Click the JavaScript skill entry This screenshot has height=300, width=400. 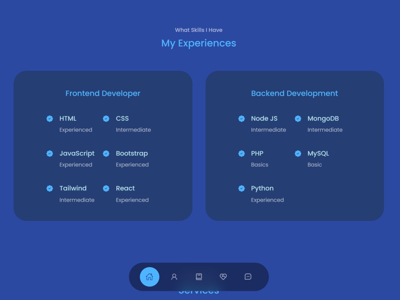[77, 153]
